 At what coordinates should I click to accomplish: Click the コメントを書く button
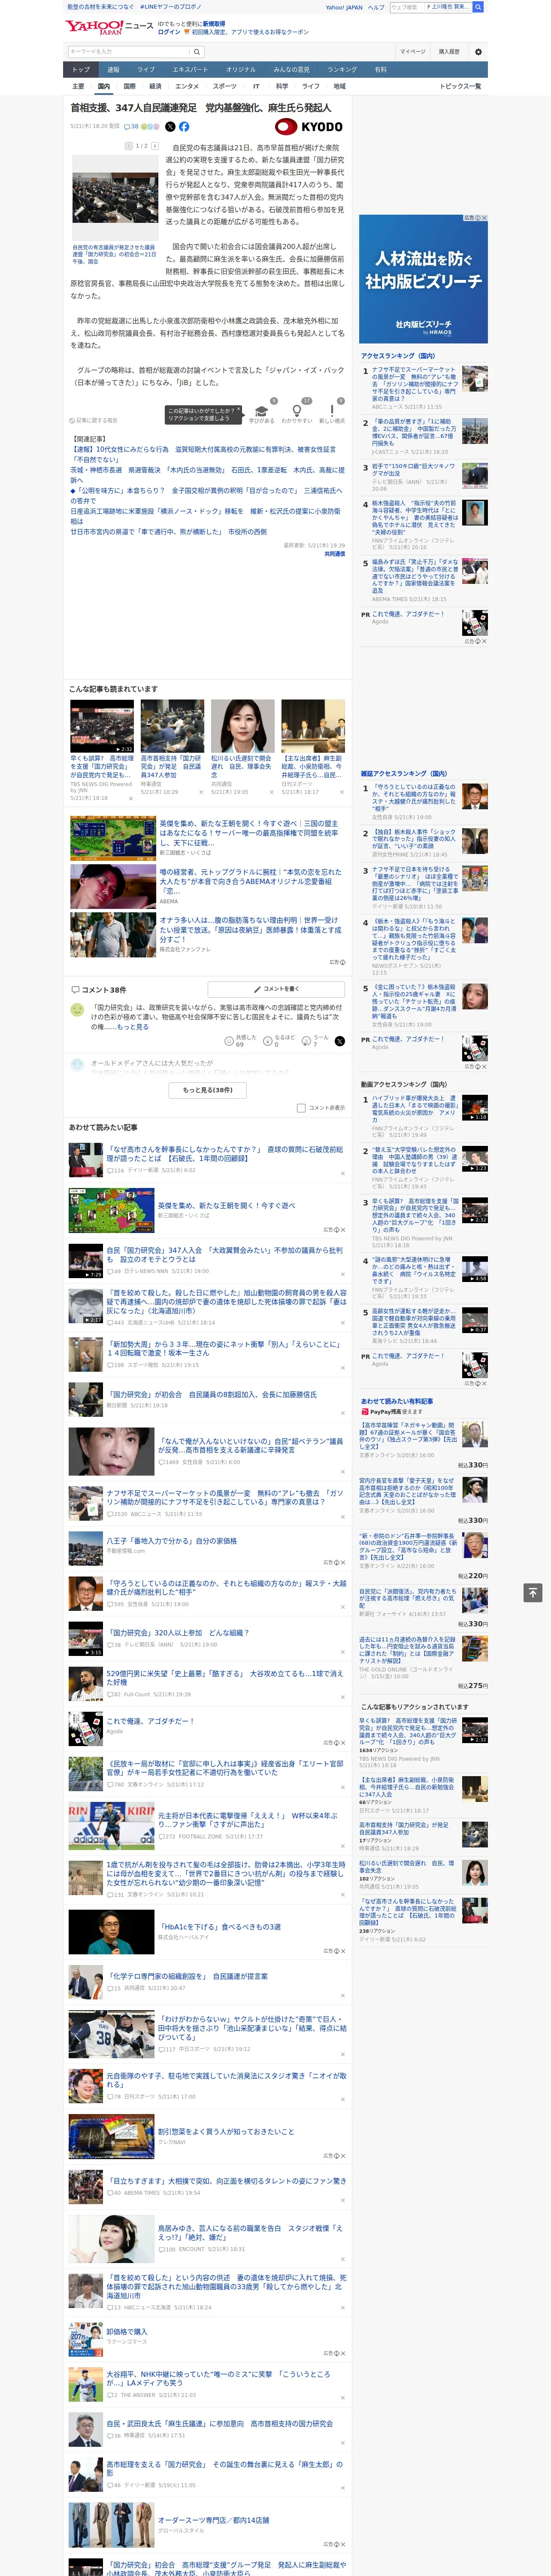(x=277, y=989)
